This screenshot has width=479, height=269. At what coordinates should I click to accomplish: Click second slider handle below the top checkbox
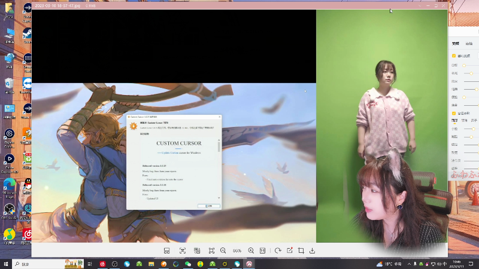tap(471, 74)
